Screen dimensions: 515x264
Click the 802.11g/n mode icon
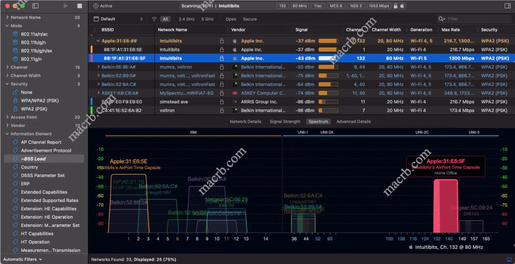point(15,59)
